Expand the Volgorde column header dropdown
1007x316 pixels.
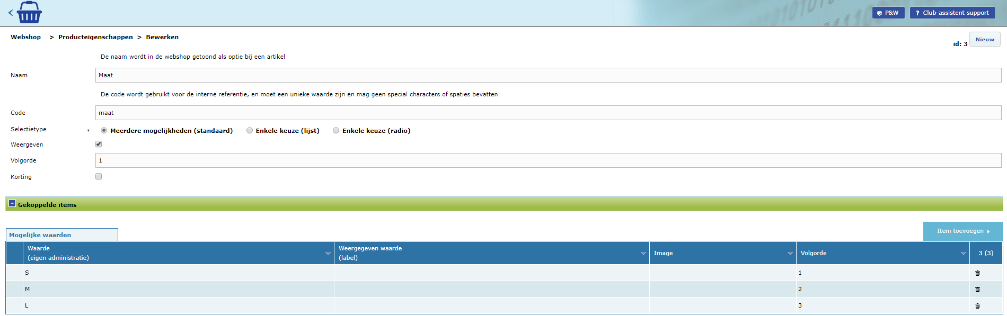[963, 254]
